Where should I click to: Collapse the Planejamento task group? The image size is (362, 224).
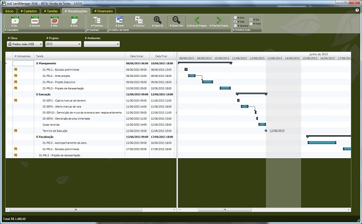[37, 63]
